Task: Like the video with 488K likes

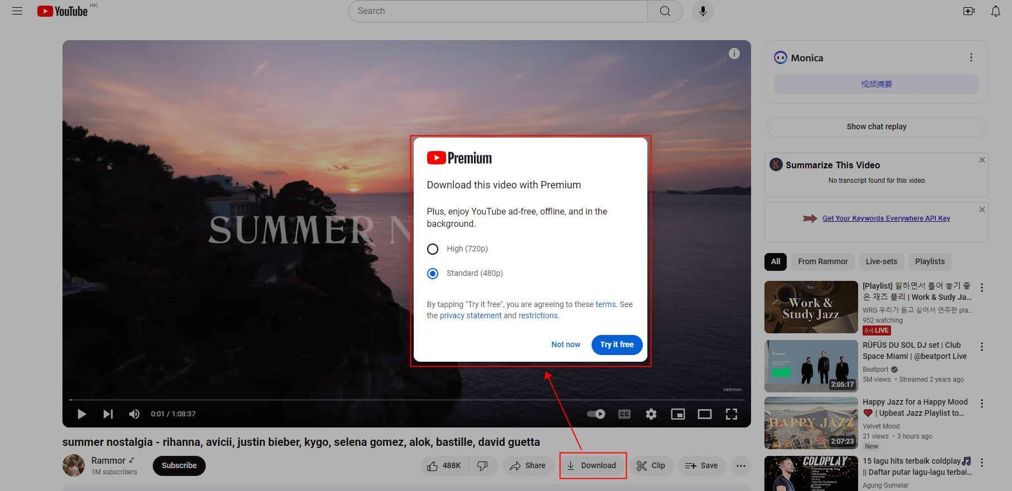Action: [444, 466]
